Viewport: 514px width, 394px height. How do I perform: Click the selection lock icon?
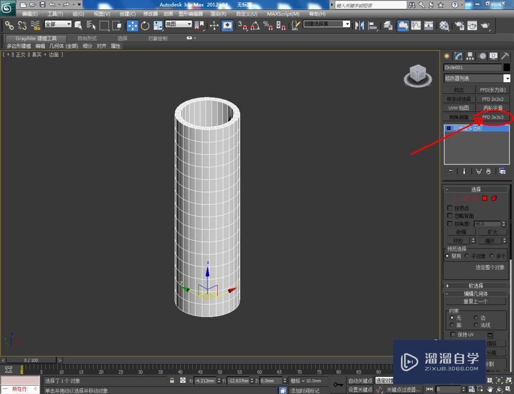(x=172, y=381)
